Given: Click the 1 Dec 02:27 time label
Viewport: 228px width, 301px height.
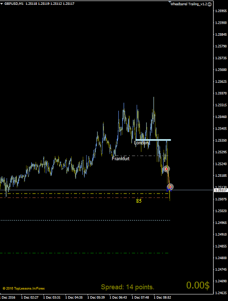Looking at the screenshot, I should click(30, 298).
